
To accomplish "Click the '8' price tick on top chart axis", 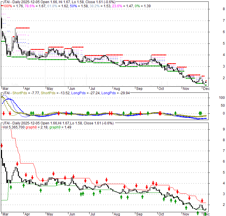I will point(224,9).
